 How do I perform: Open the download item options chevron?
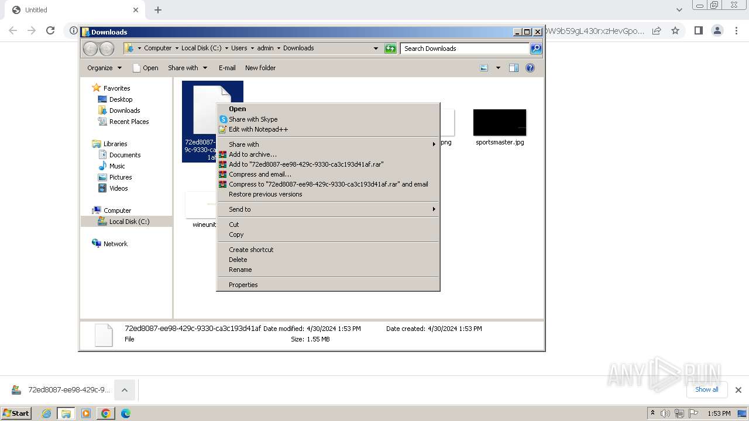(x=125, y=390)
